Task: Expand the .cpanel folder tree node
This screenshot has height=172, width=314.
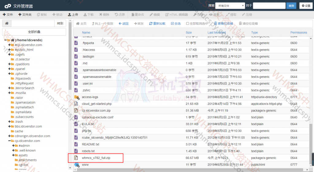Action: coord(10,69)
